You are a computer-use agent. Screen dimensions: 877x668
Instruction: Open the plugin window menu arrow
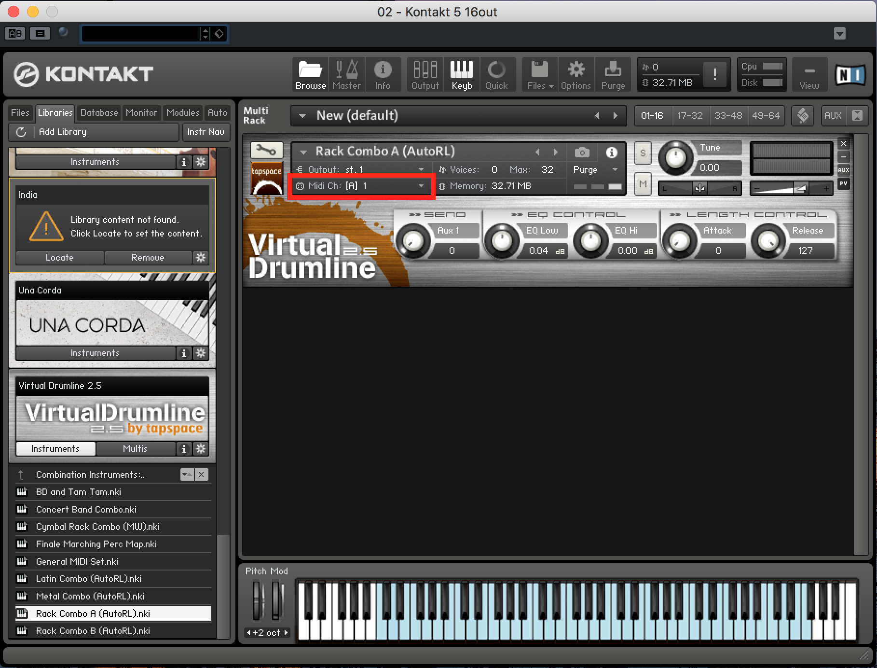(x=840, y=34)
